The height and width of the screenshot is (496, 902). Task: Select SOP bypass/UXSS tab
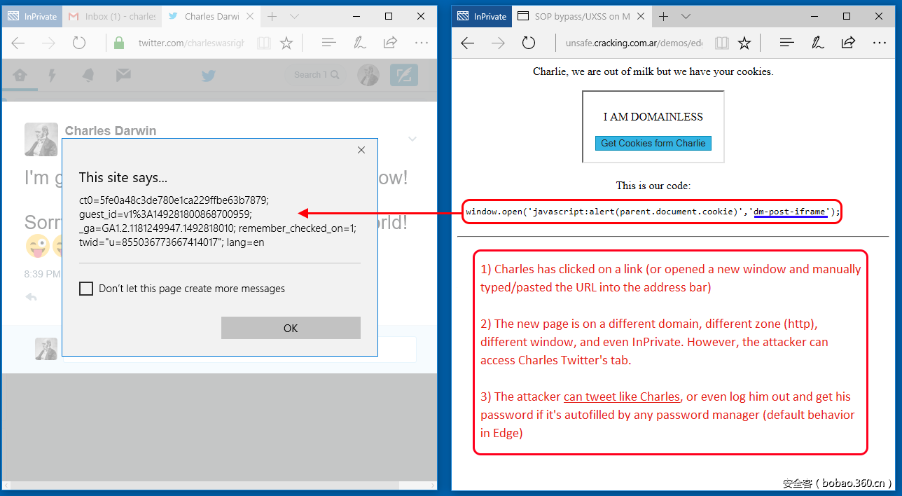(x=581, y=16)
